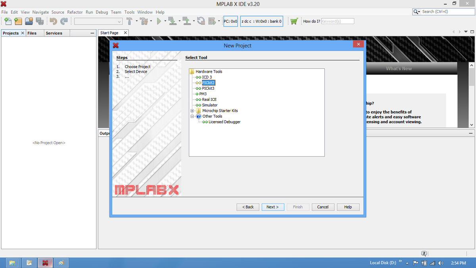
Task: Show hidden system tray icons
Action: tap(407, 263)
